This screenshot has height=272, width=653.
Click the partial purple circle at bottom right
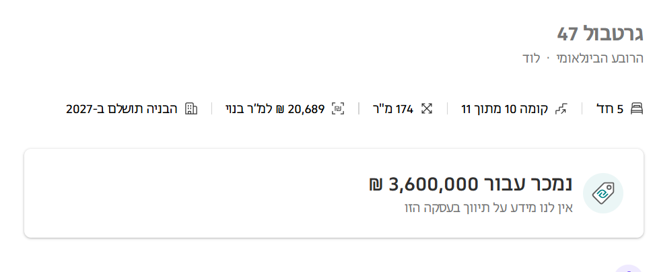click(x=629, y=269)
